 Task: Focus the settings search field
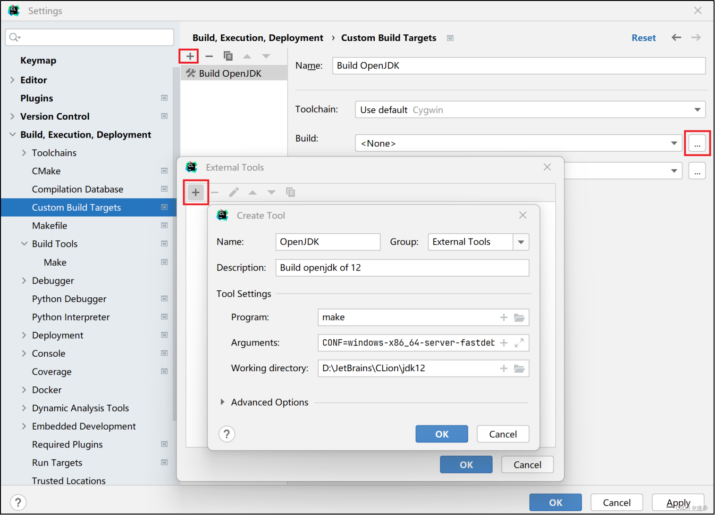pos(90,37)
